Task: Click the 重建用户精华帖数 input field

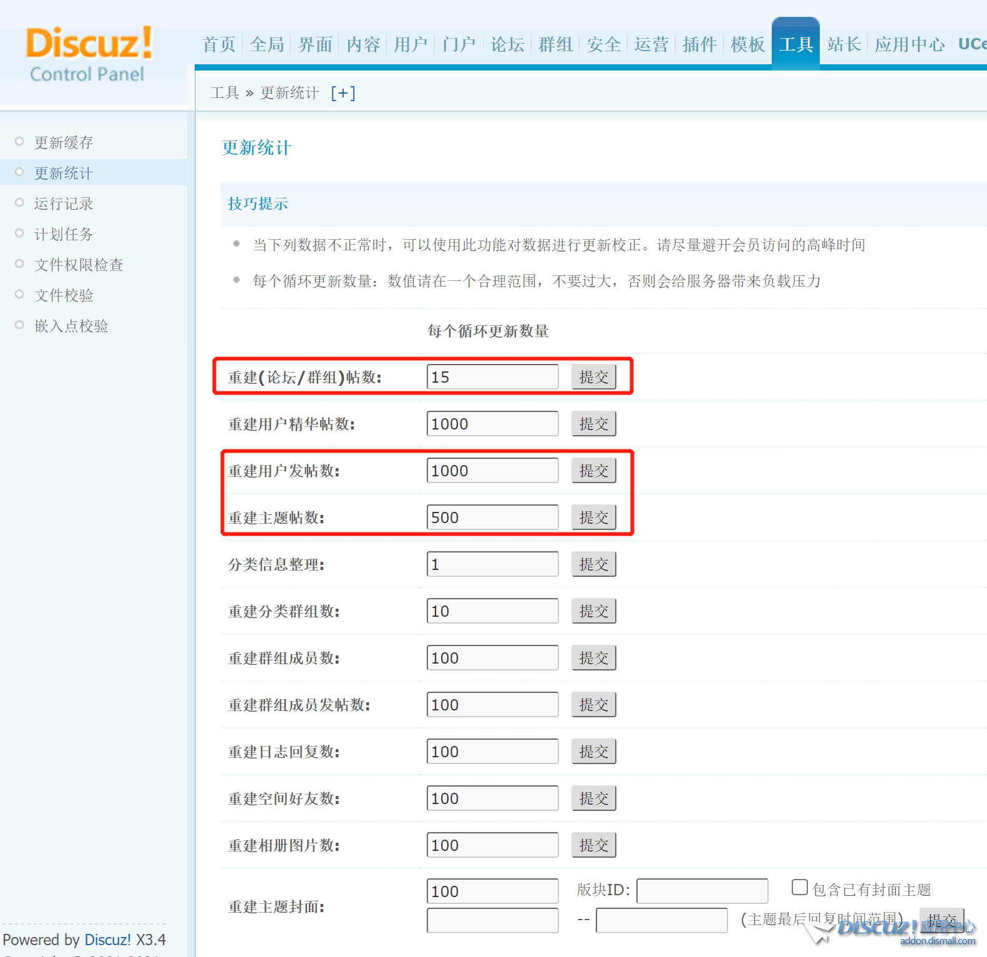Action: point(492,424)
